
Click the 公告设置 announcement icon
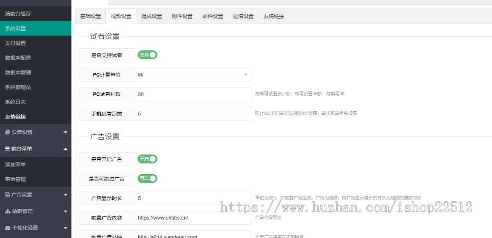[x=8, y=132]
